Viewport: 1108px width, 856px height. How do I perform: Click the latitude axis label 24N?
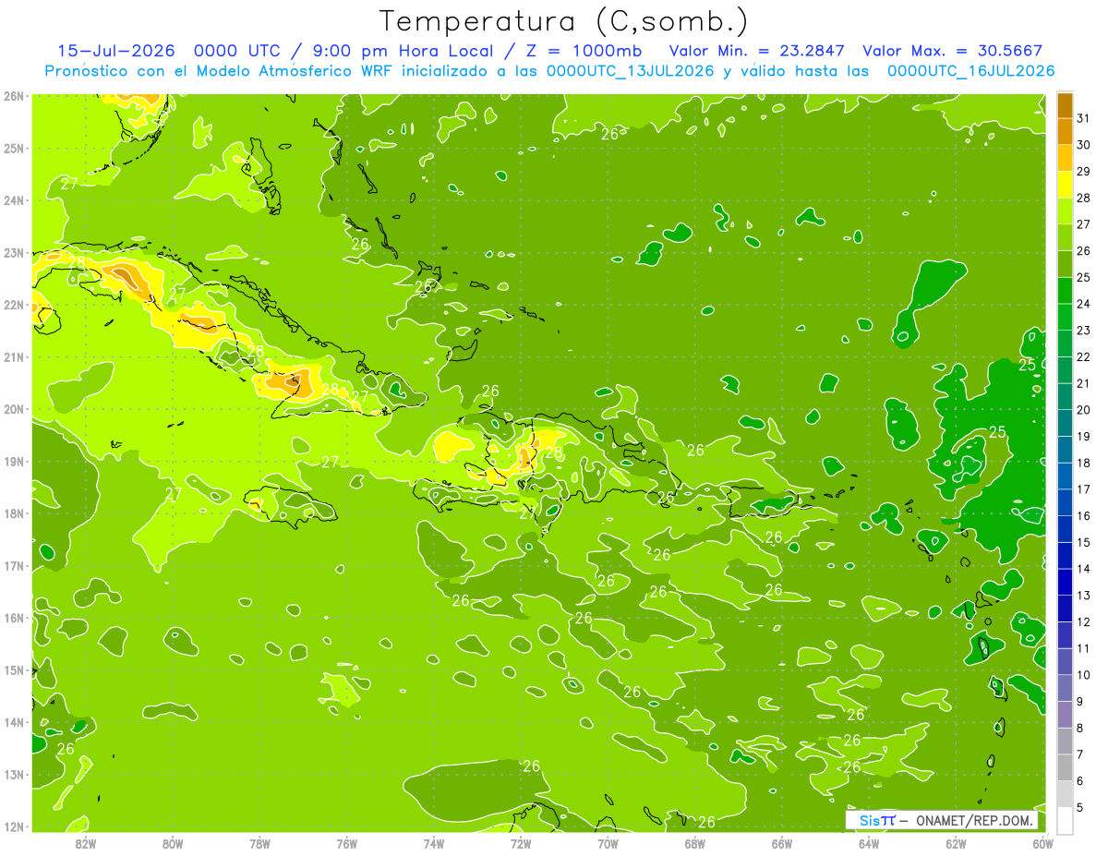pos(14,200)
